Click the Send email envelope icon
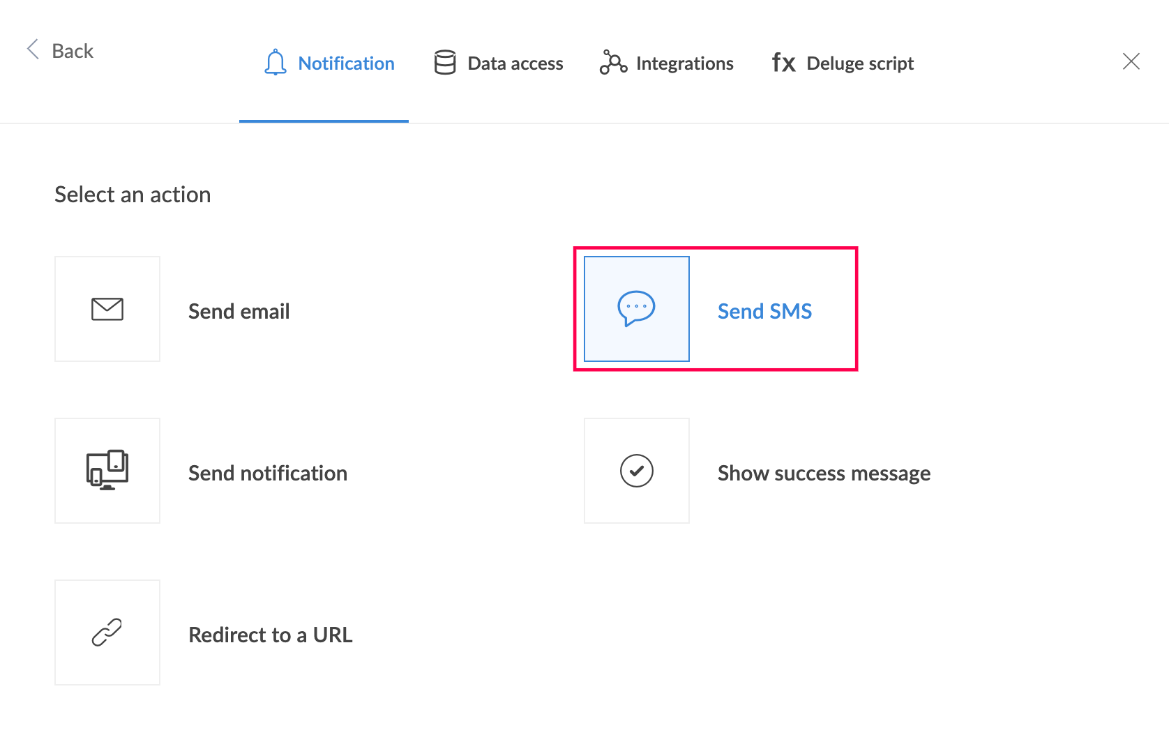Viewport: 1169px width, 742px height. click(107, 309)
